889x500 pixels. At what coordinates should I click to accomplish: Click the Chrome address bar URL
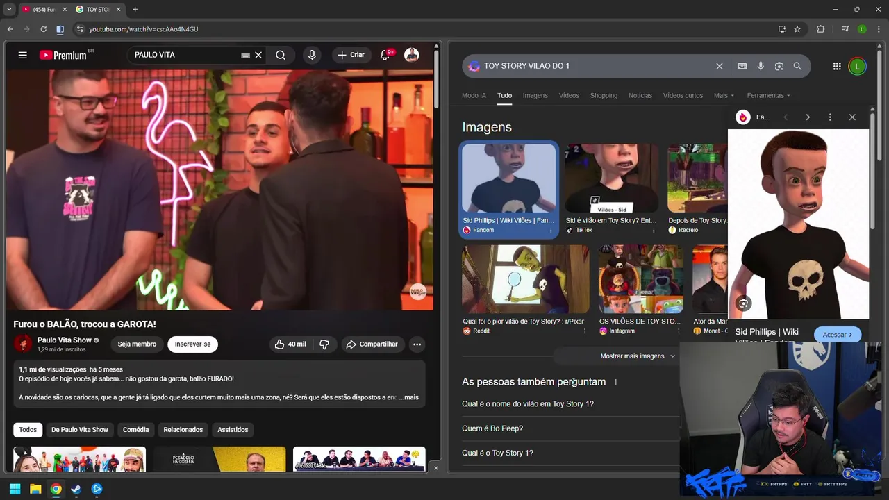pos(144,29)
